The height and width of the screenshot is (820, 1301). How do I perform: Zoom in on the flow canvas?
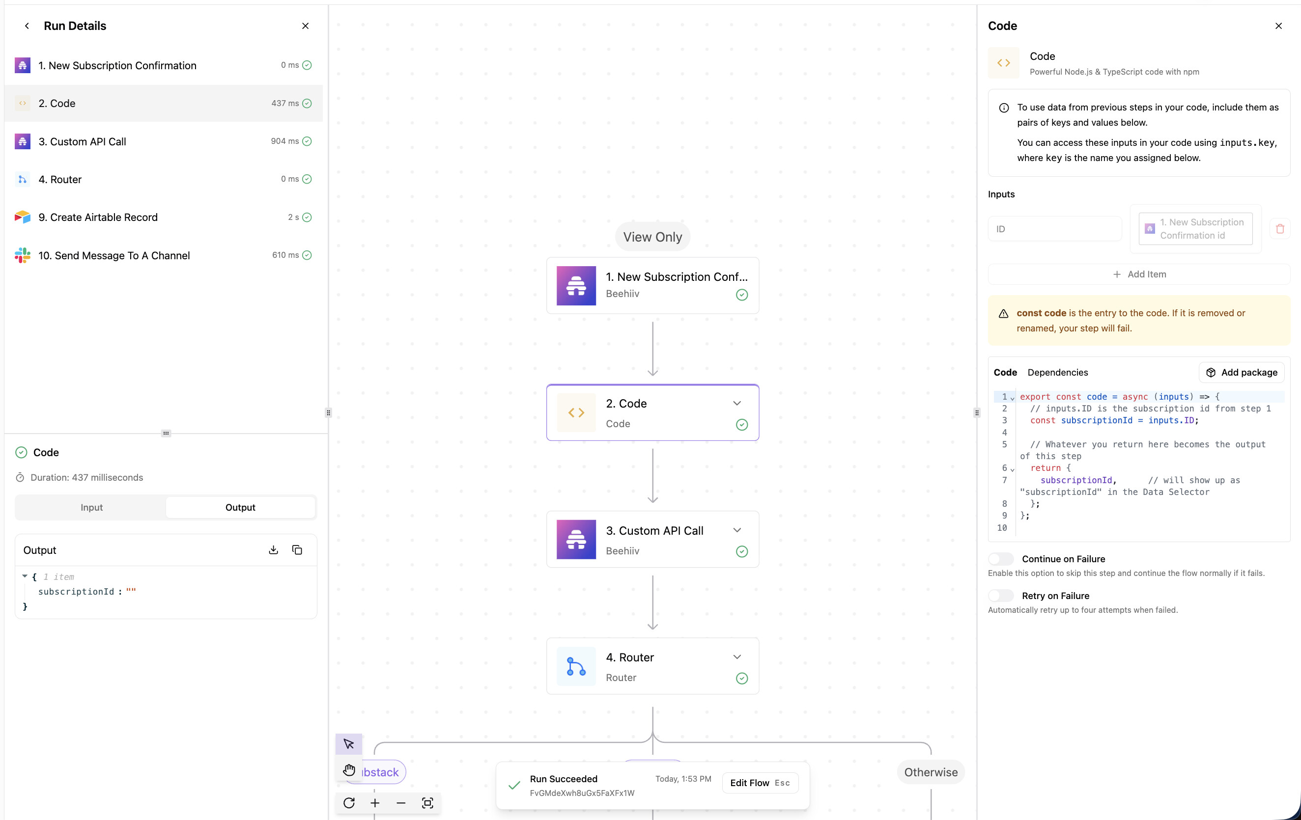(x=375, y=803)
